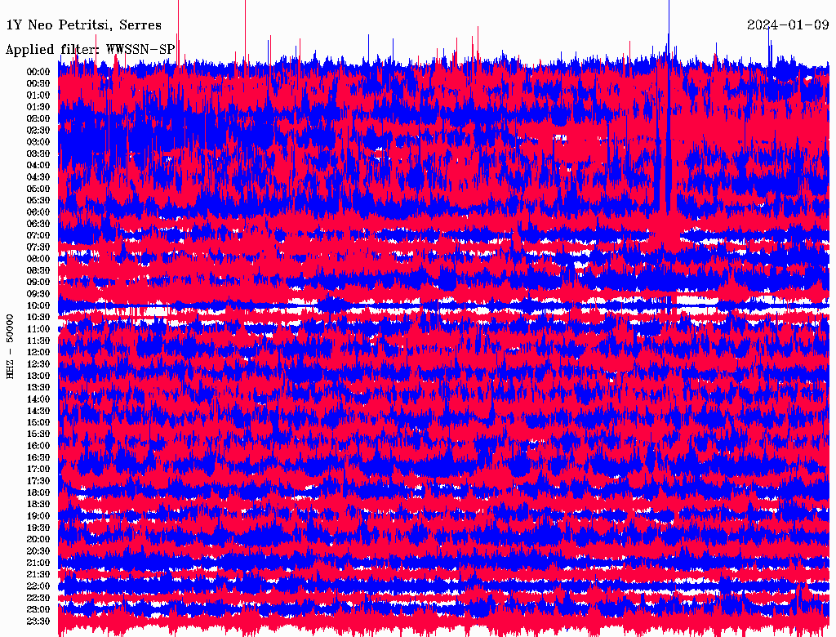836x637 pixels.
Task: Click the 23:30 time label
Action: click(38, 621)
